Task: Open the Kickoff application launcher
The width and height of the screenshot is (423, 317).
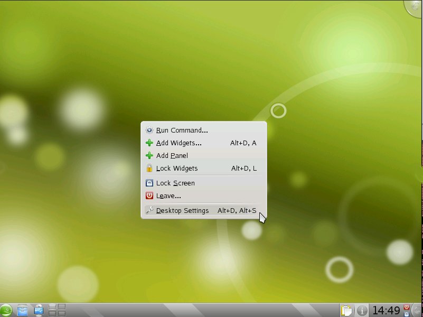Action: point(6,310)
